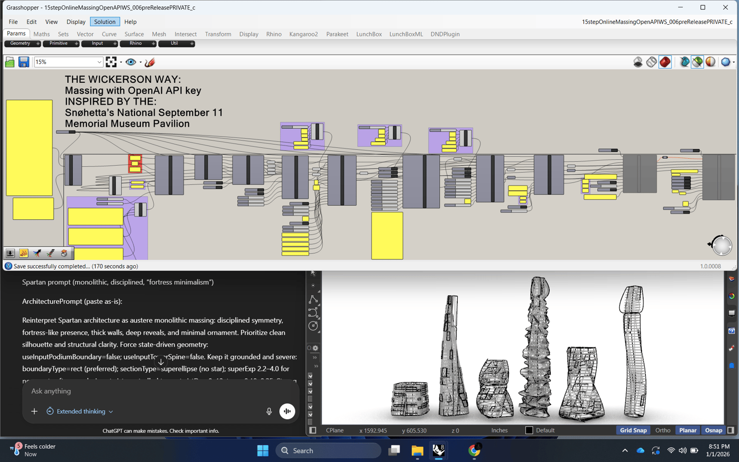Open the 15% zoom level dropdown

click(x=99, y=62)
